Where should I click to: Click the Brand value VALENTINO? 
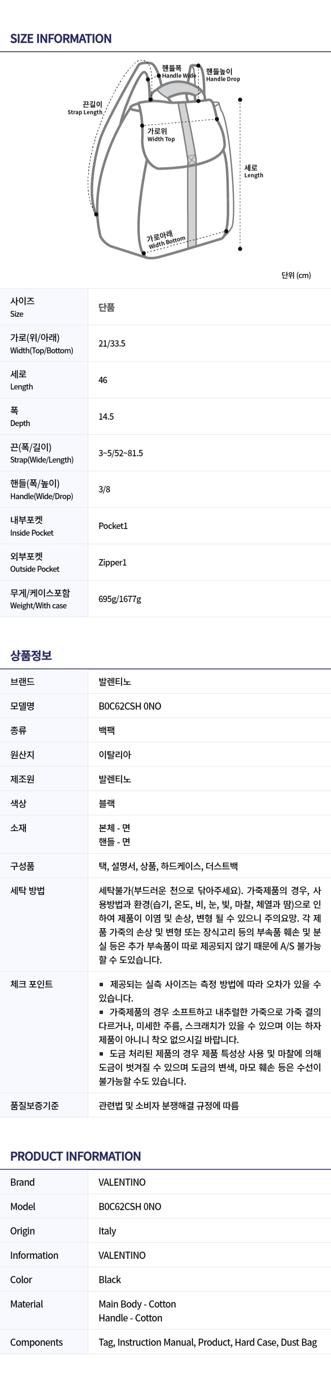click(x=122, y=1182)
